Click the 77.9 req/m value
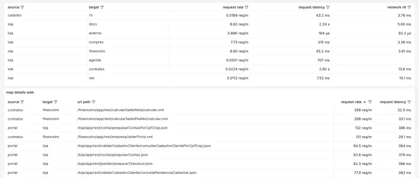This screenshot has height=178, width=419. coord(363,173)
